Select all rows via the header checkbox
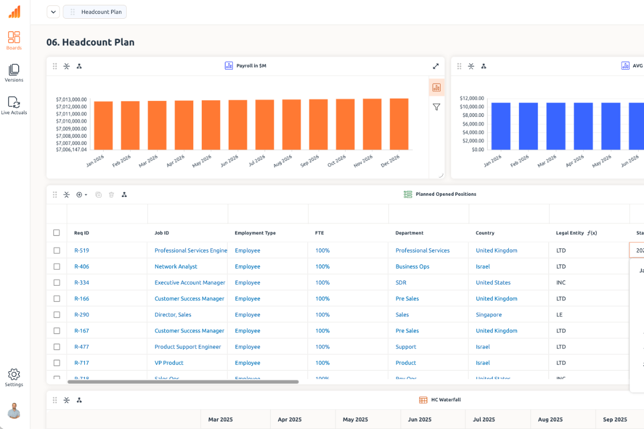644x429 pixels. click(x=56, y=232)
